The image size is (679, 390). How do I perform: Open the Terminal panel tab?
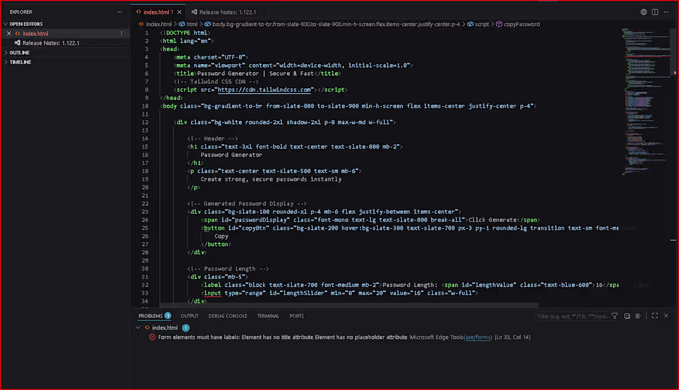coord(268,316)
